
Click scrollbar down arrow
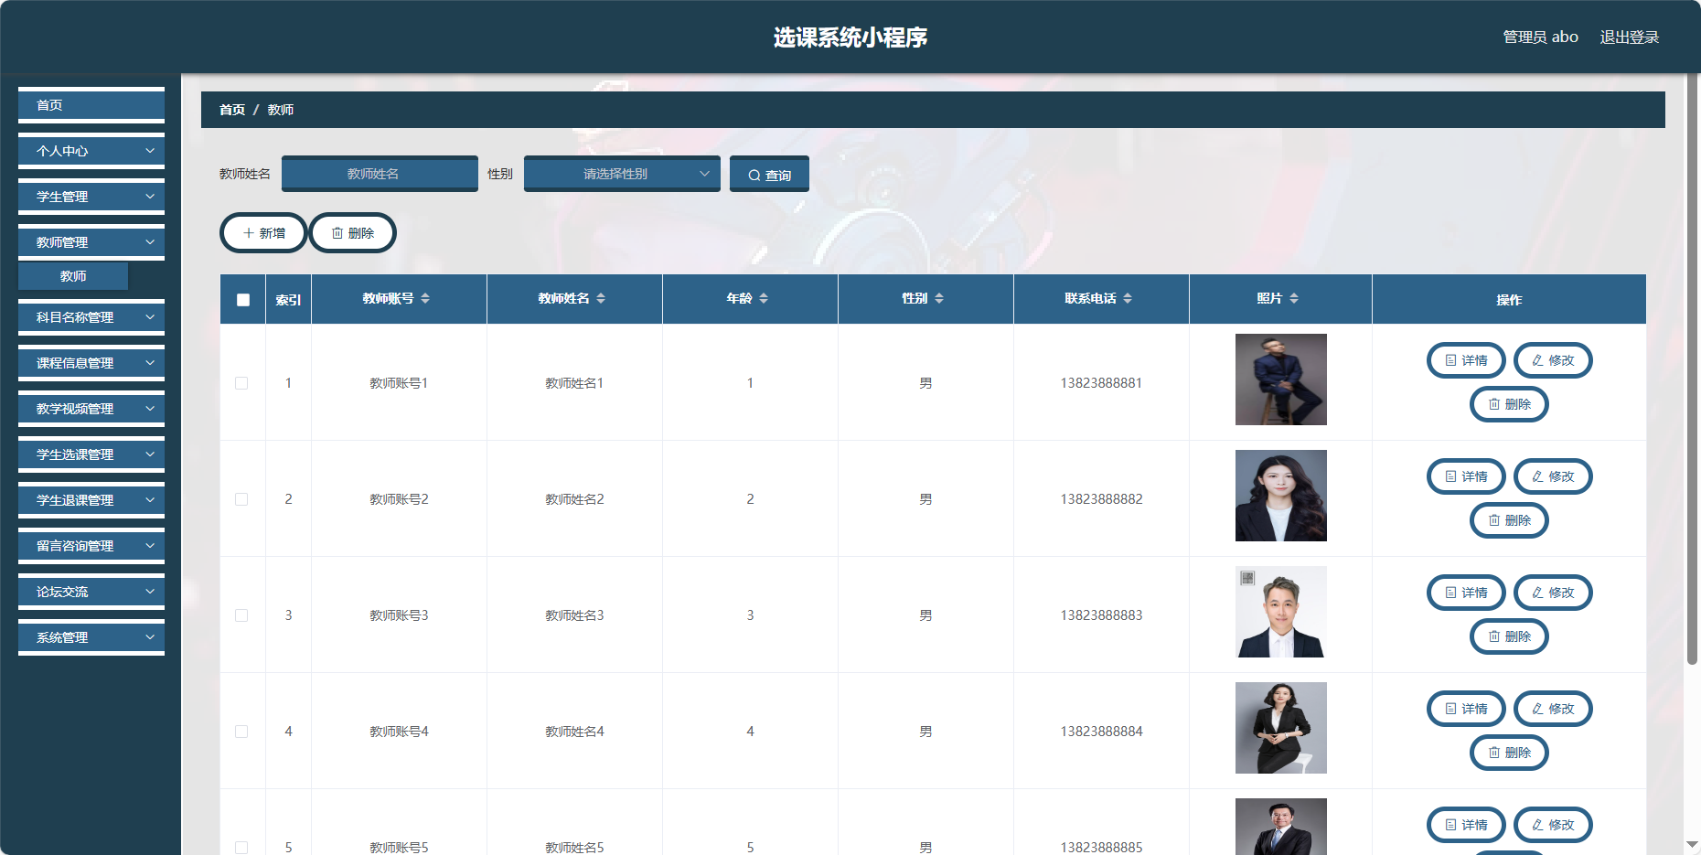click(1692, 845)
